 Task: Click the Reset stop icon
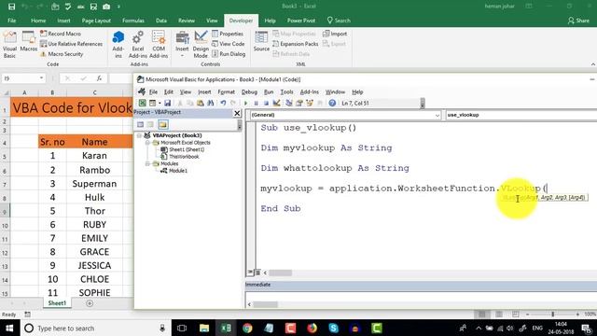pyautogui.click(x=266, y=103)
